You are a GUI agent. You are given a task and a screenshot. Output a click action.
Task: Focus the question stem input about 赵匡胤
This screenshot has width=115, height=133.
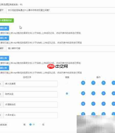[61, 10]
